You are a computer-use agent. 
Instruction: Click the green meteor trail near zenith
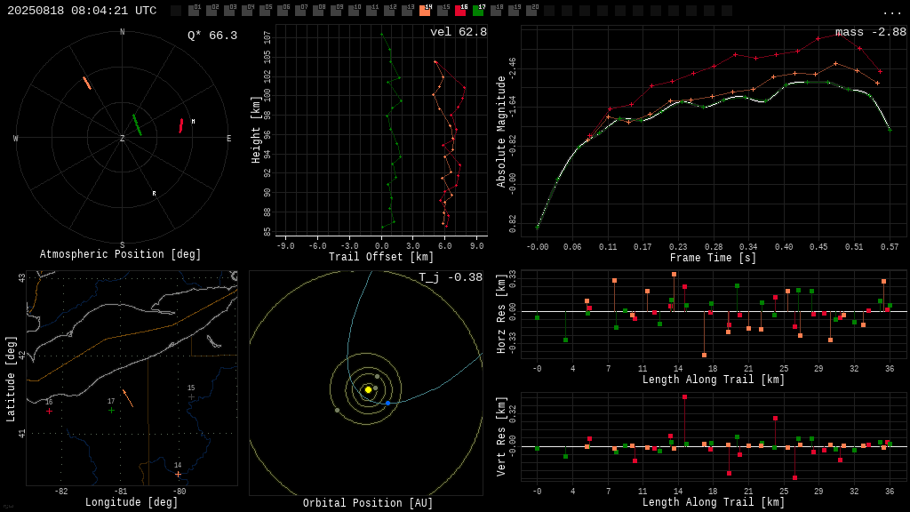137,124
